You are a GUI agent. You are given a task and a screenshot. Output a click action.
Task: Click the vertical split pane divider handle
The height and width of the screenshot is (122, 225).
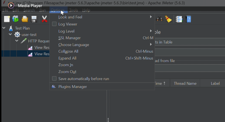click(108, 120)
